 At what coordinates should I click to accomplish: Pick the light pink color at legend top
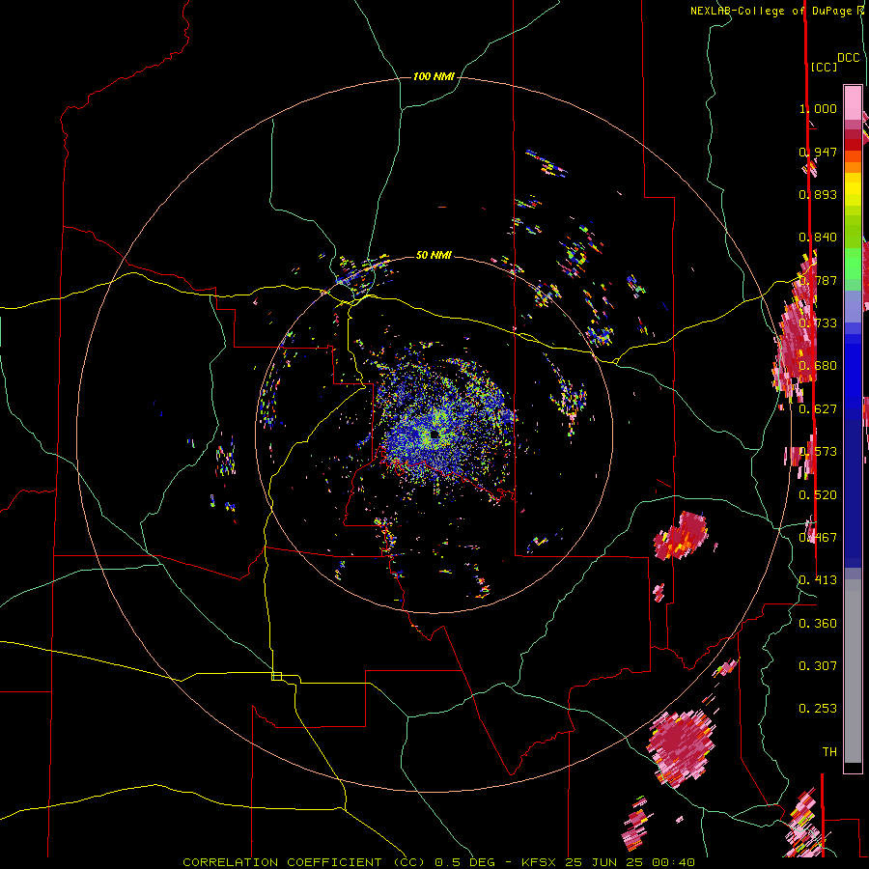[853, 102]
